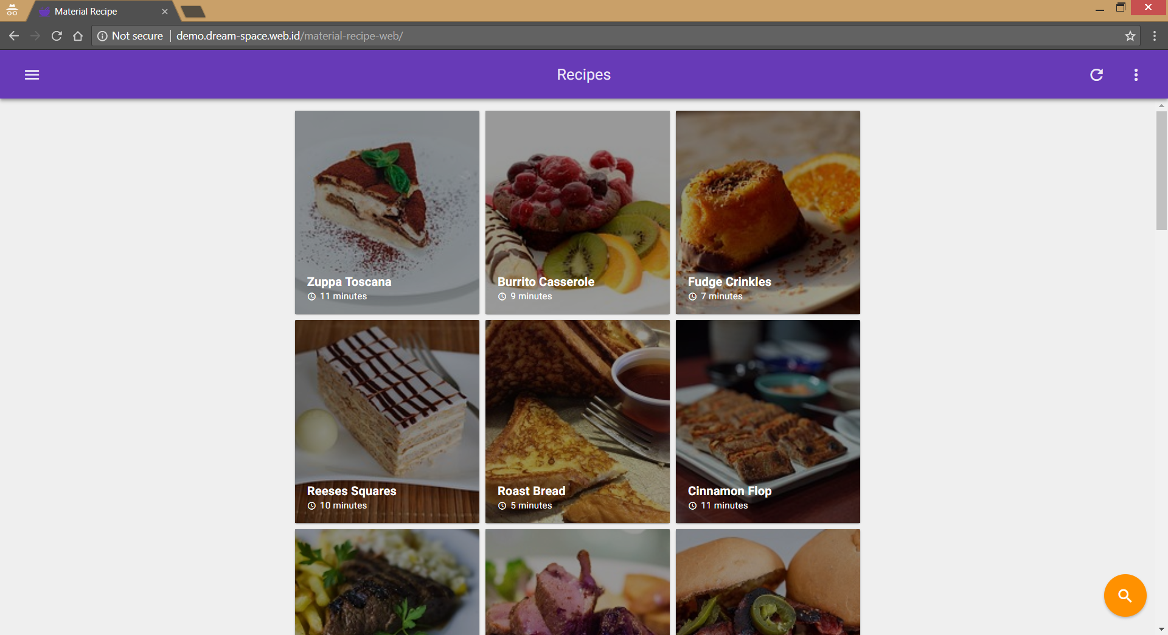Click the orange search floating button
The width and height of the screenshot is (1168, 635).
pyautogui.click(x=1125, y=595)
